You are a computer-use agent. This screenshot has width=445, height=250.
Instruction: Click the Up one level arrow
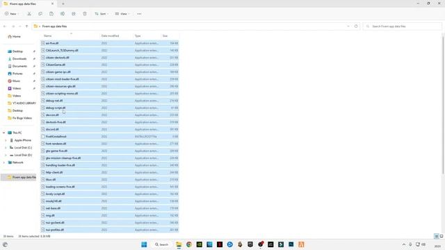(x=26, y=26)
